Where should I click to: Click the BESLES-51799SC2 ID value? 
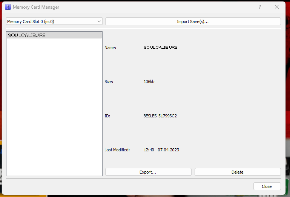pos(160,116)
